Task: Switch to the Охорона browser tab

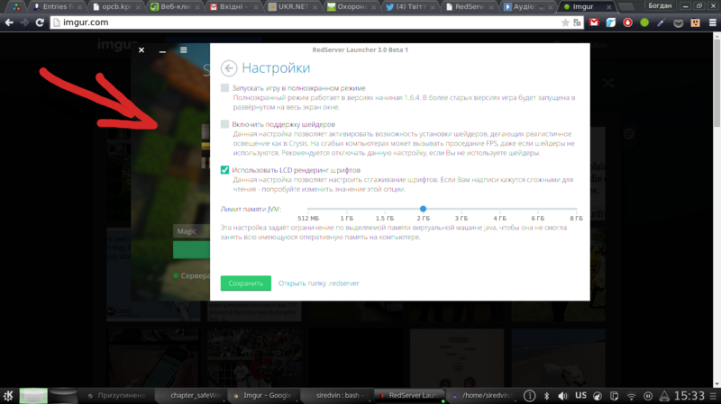Action: [x=351, y=7]
